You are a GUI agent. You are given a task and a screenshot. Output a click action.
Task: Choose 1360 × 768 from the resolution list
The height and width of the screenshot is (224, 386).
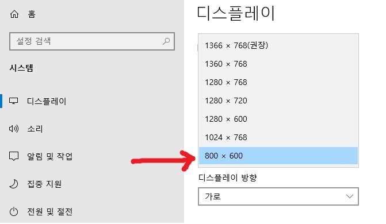click(278, 64)
